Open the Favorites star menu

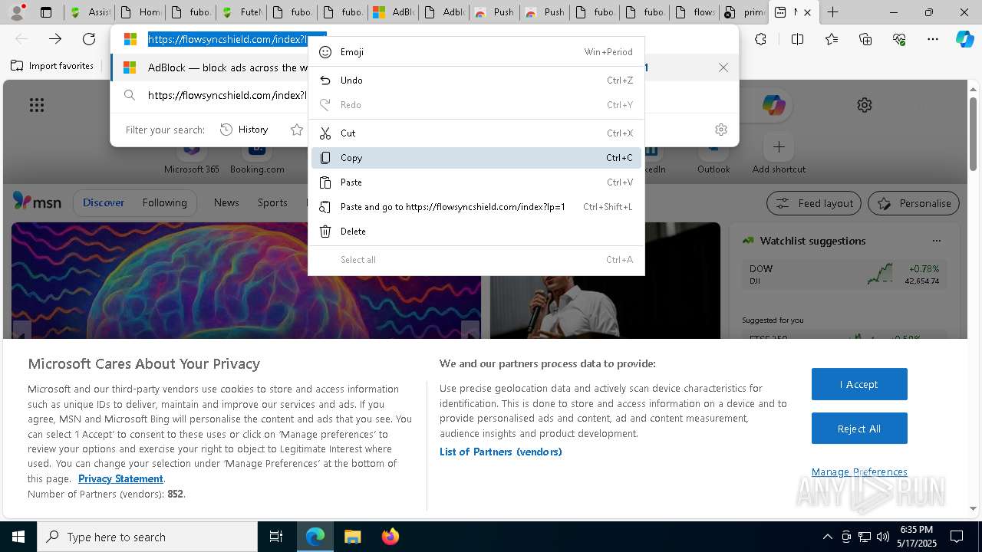[x=832, y=39]
